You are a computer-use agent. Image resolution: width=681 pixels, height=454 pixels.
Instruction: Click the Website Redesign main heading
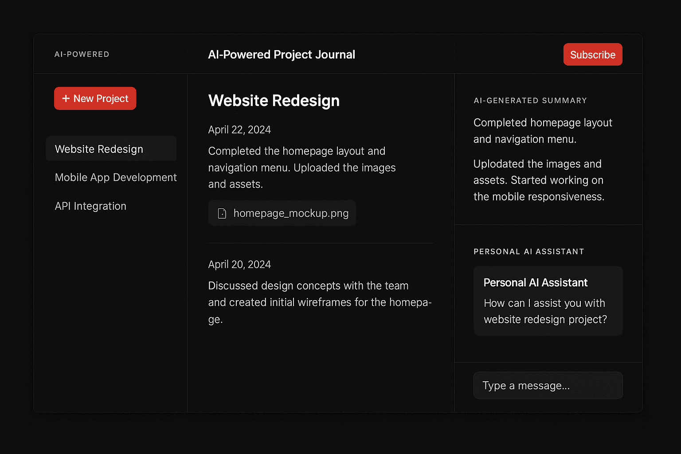[274, 101]
